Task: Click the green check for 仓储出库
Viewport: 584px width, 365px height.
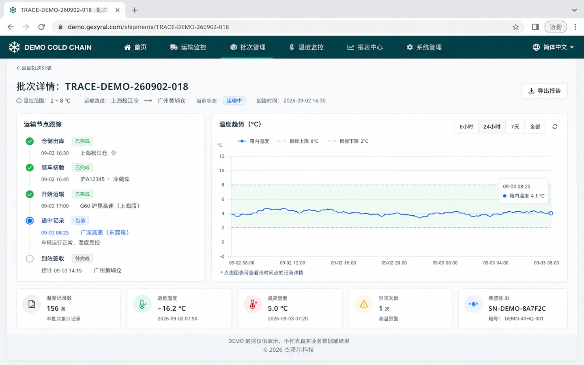Action: tap(30, 141)
